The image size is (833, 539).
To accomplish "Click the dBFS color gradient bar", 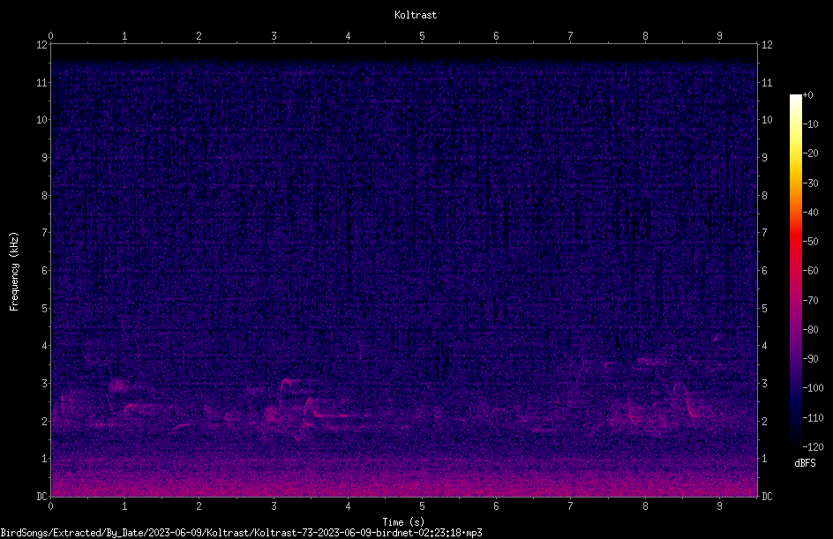I will pos(795,271).
